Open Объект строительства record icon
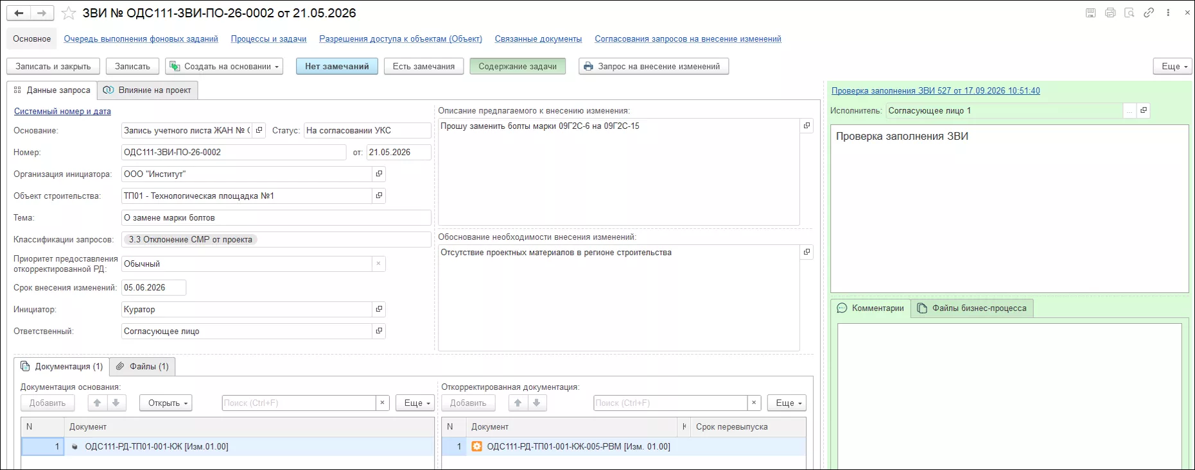This screenshot has width=1195, height=470. pos(379,196)
